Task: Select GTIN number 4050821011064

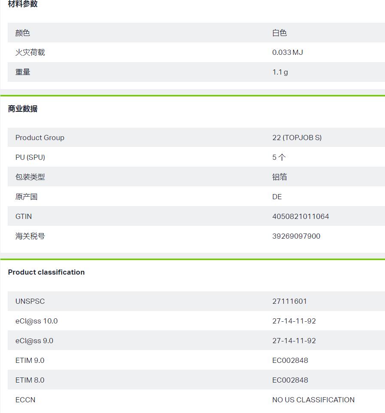Action: [x=300, y=216]
